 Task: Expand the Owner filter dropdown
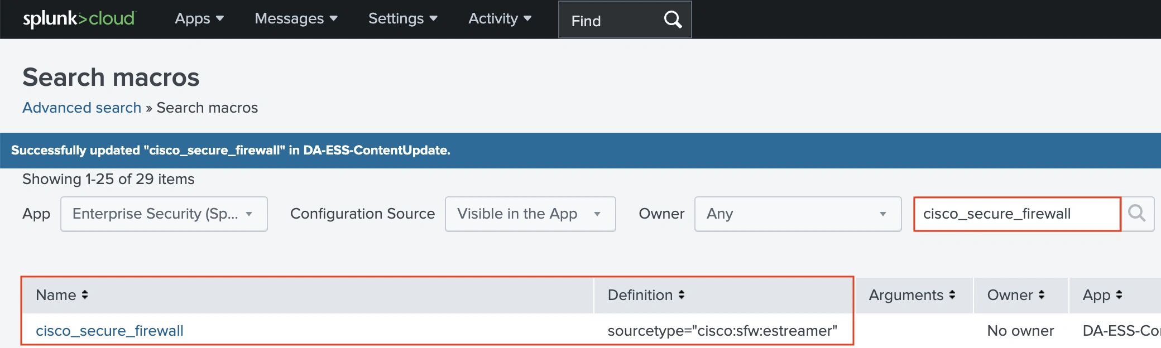click(798, 214)
